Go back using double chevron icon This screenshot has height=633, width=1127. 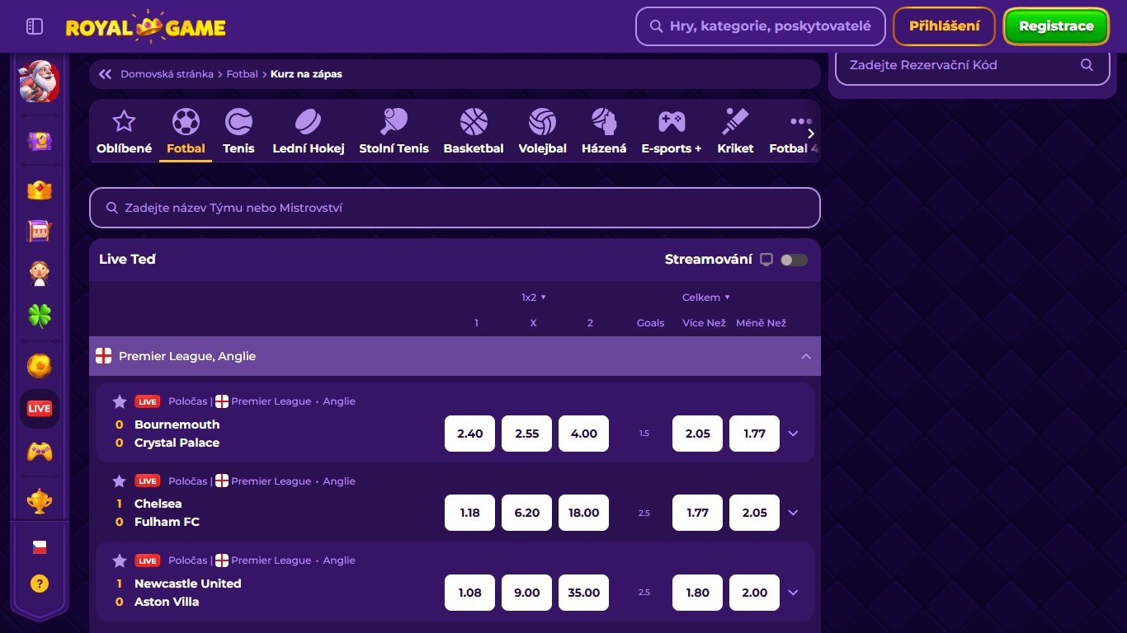click(105, 74)
